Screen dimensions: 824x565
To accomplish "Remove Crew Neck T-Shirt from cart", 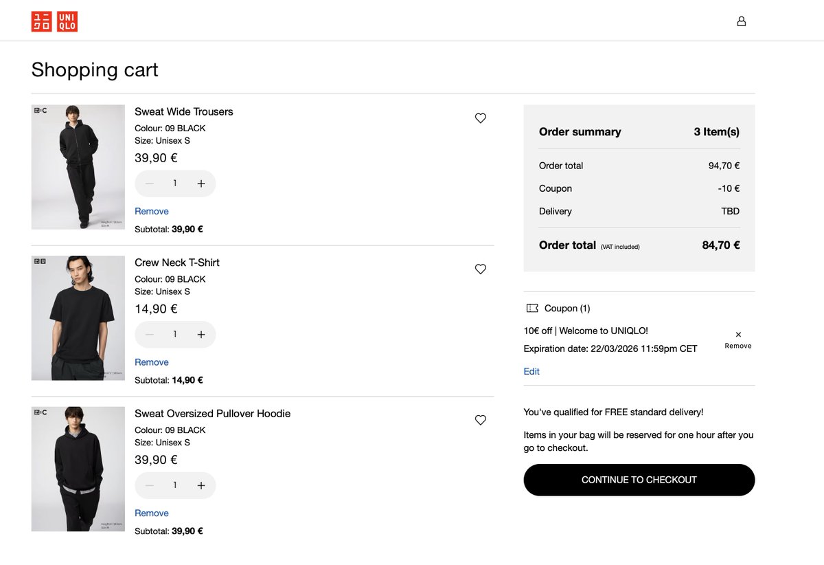I will click(152, 362).
